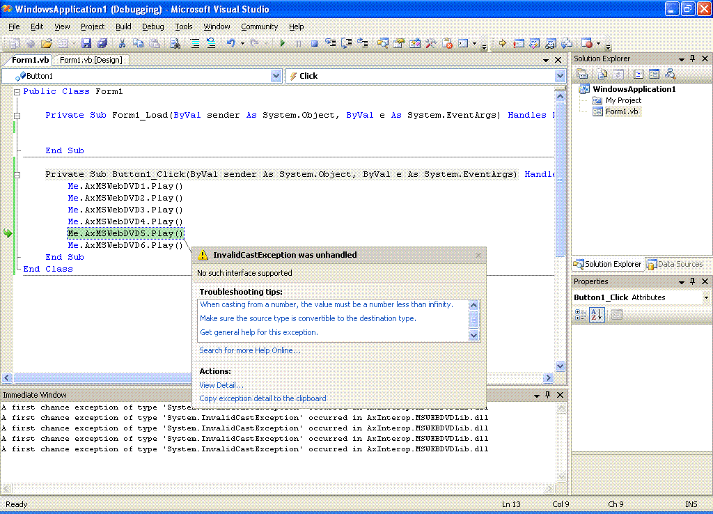This screenshot has height=514, width=713.
Task: Toggle Alphabetical sort in Properties panel
Action: (597, 314)
